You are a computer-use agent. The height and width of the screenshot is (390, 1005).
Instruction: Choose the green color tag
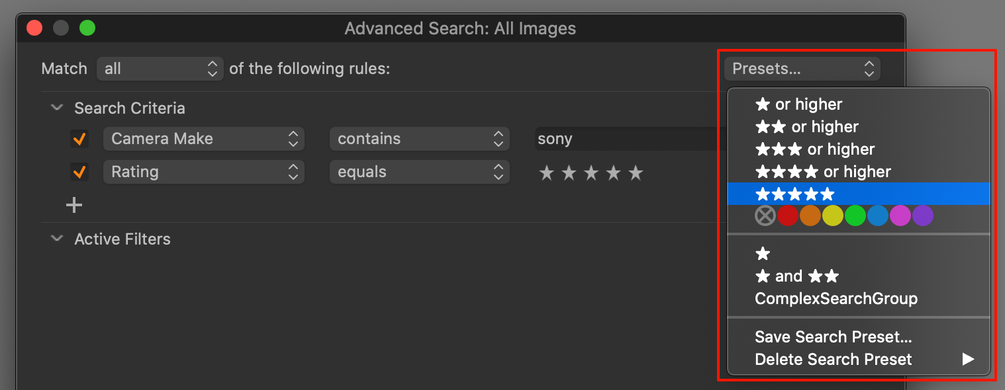(x=855, y=215)
